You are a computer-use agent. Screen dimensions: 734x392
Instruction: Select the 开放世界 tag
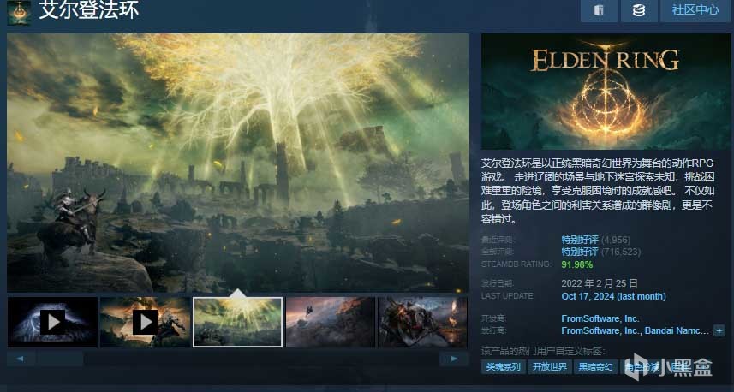pos(550,367)
